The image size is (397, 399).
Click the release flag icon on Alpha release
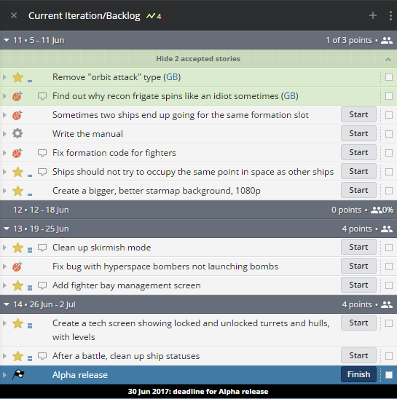pyautogui.click(x=18, y=375)
